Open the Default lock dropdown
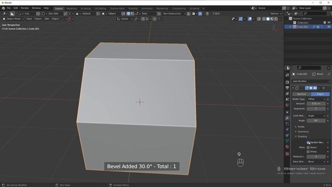332x187 pixels. click(x=83, y=14)
